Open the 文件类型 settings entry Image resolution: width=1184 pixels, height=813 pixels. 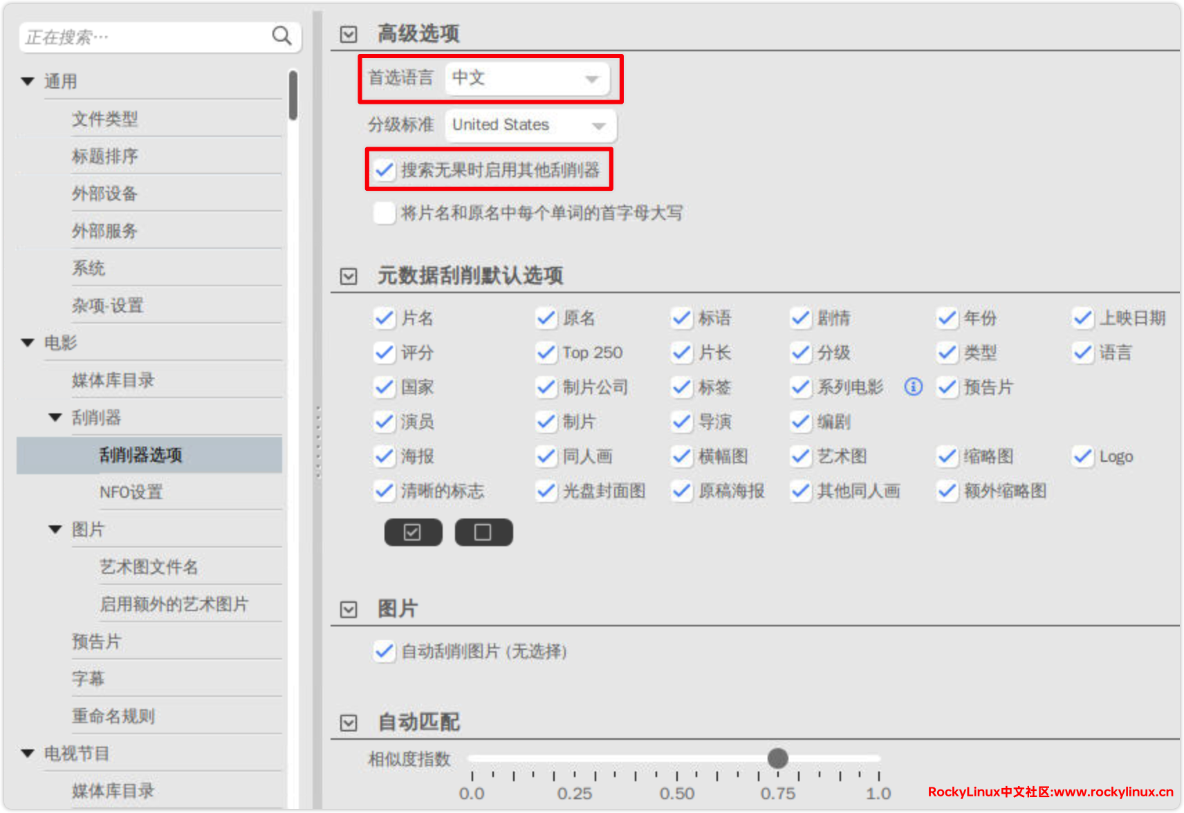tap(104, 119)
